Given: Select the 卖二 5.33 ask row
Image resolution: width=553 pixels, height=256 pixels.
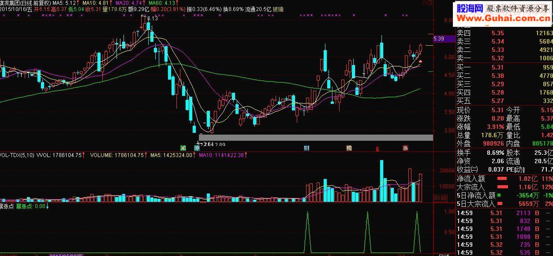Looking at the screenshot, I should pyautogui.click(x=504, y=50).
